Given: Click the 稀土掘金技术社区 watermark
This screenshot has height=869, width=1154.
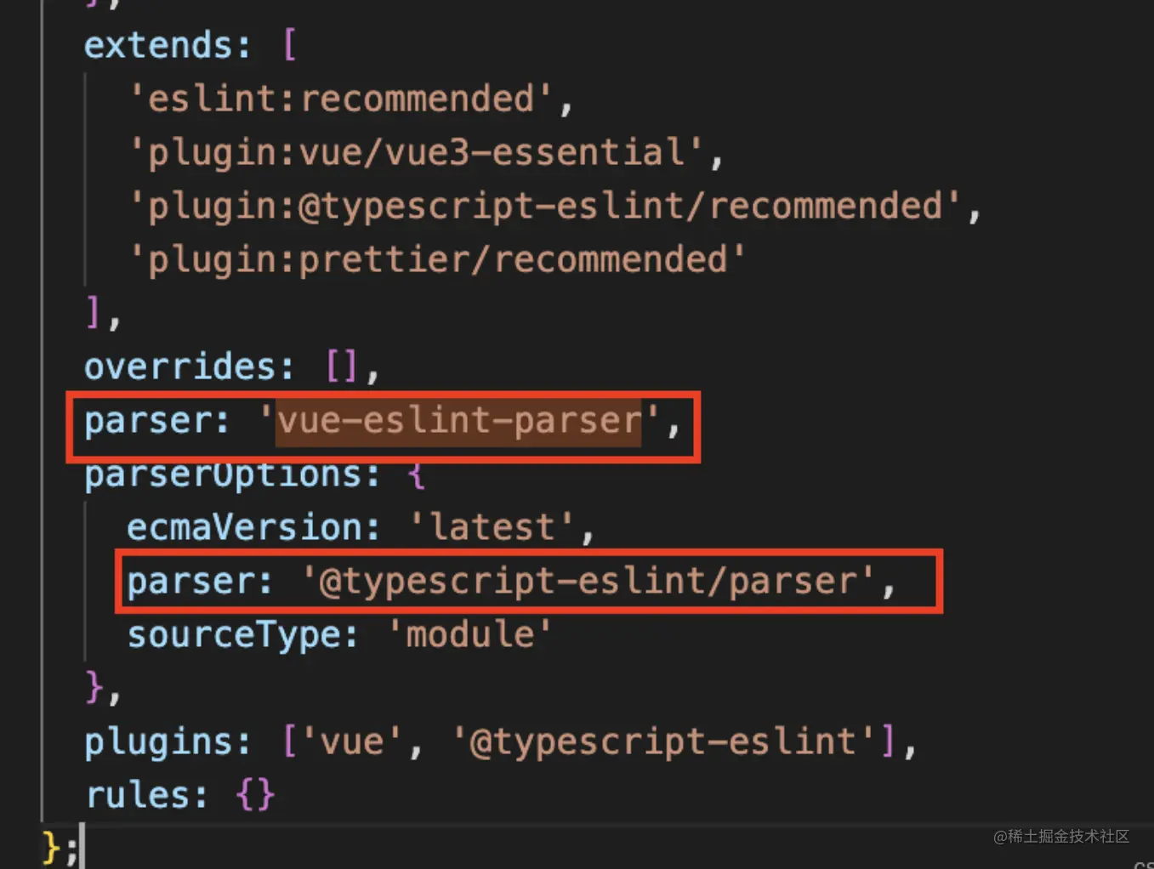Looking at the screenshot, I should pos(1061,837).
